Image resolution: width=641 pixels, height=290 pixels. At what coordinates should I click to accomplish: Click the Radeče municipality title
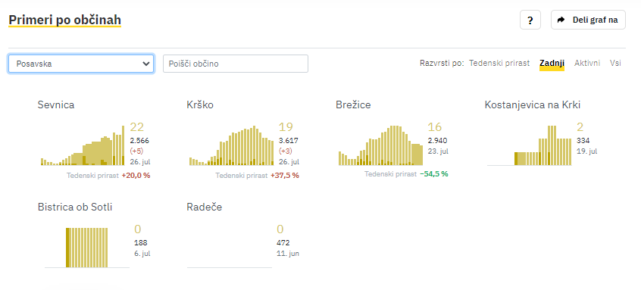tap(205, 207)
